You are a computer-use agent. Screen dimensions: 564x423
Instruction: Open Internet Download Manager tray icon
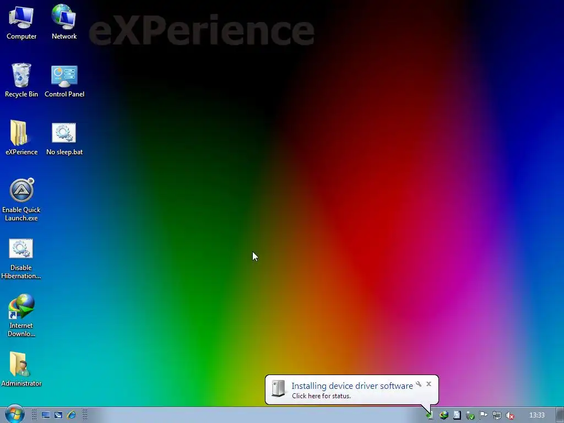click(x=444, y=415)
